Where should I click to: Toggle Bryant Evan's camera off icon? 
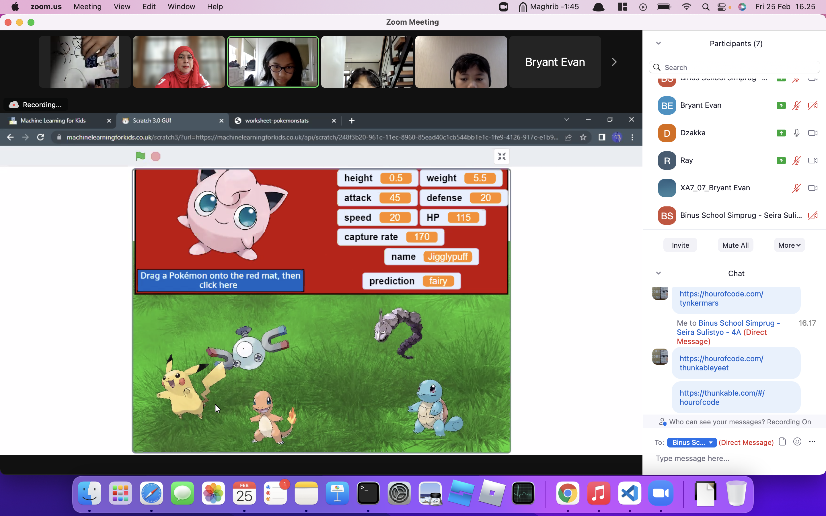pyautogui.click(x=813, y=105)
